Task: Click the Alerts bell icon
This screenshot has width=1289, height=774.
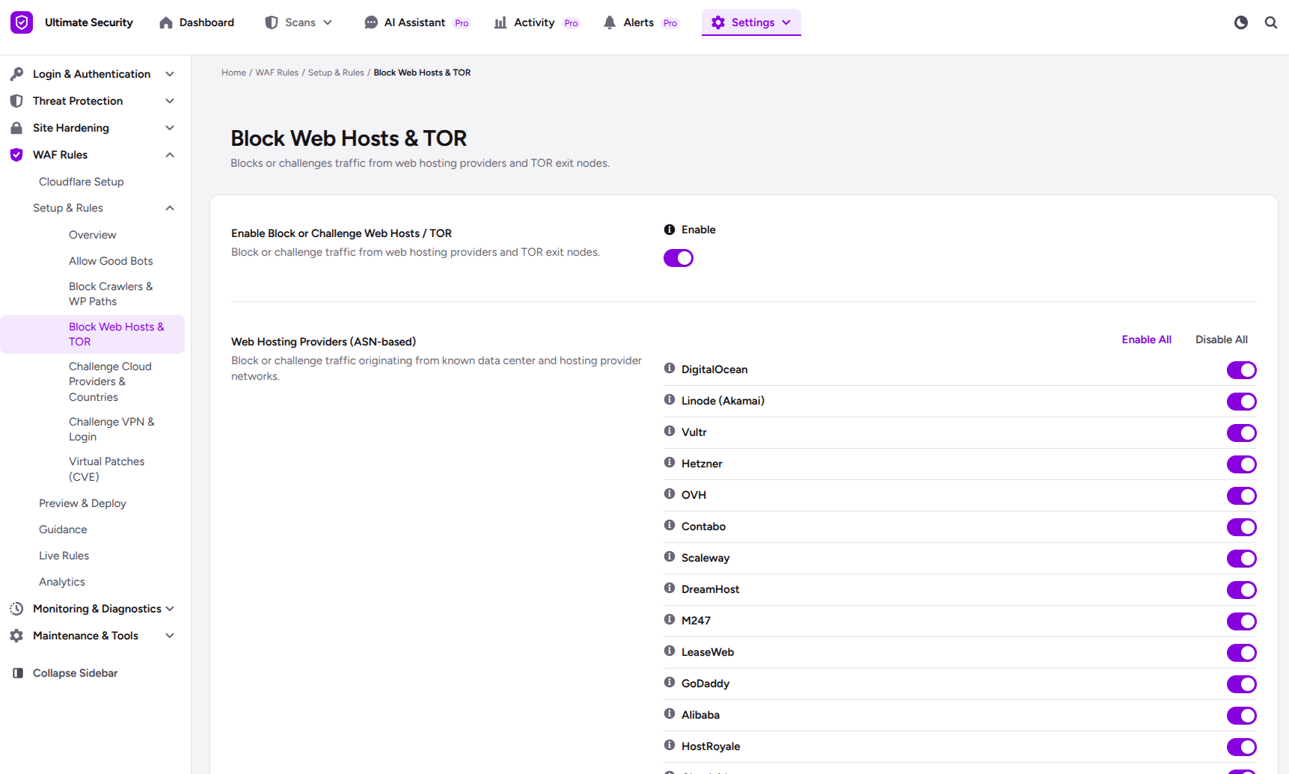Action: pos(610,22)
